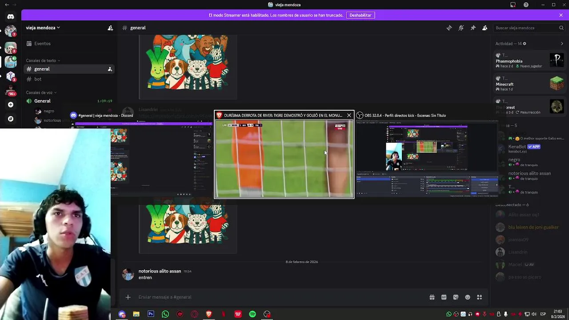Open Help question mark icon

click(x=526, y=5)
